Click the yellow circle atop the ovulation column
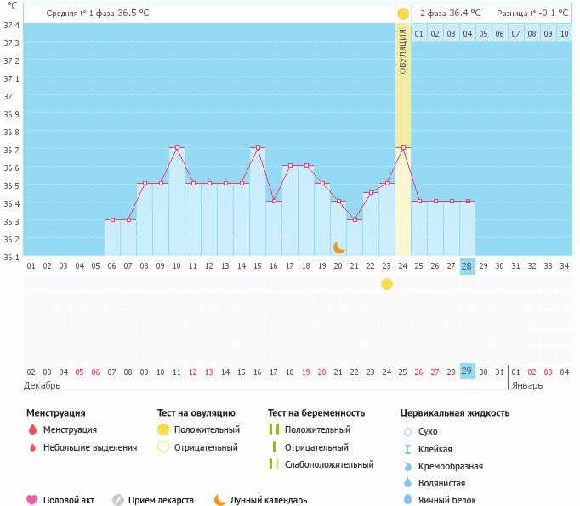580x506 pixels. point(403,14)
